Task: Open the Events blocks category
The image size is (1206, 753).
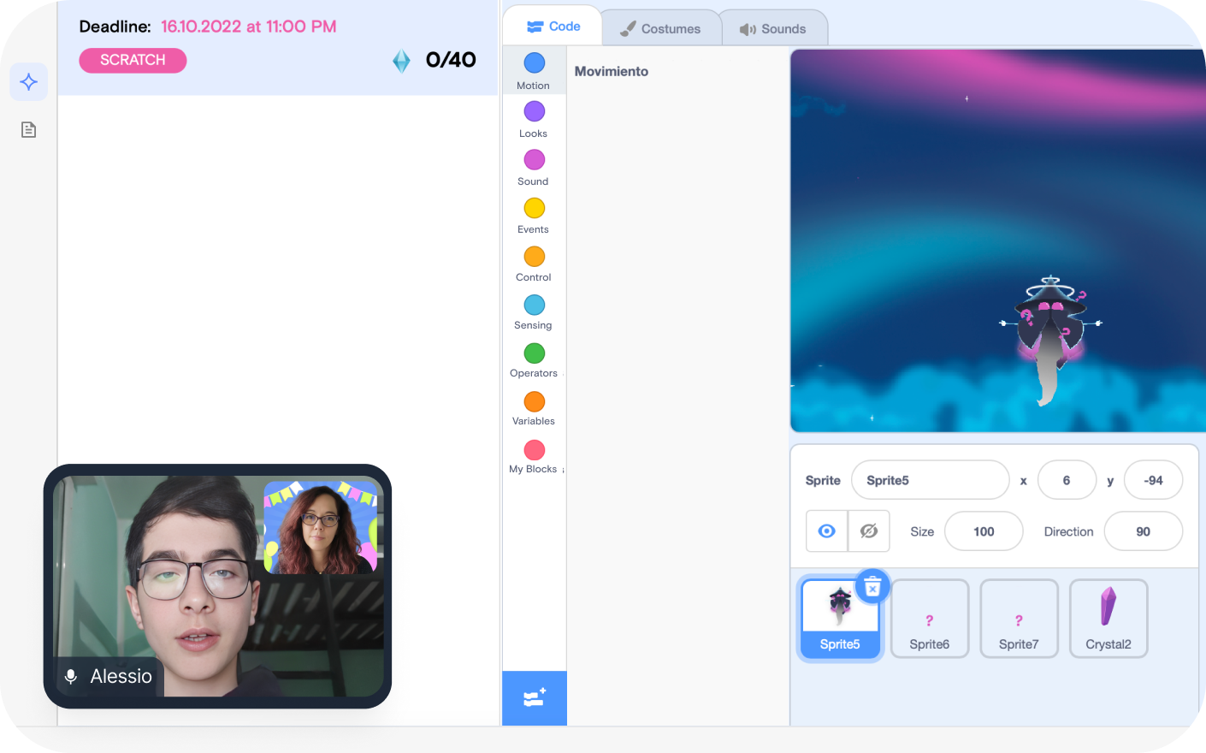Action: (x=534, y=216)
